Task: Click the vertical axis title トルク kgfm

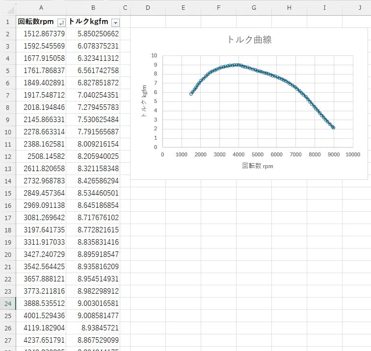Action: pos(144,101)
